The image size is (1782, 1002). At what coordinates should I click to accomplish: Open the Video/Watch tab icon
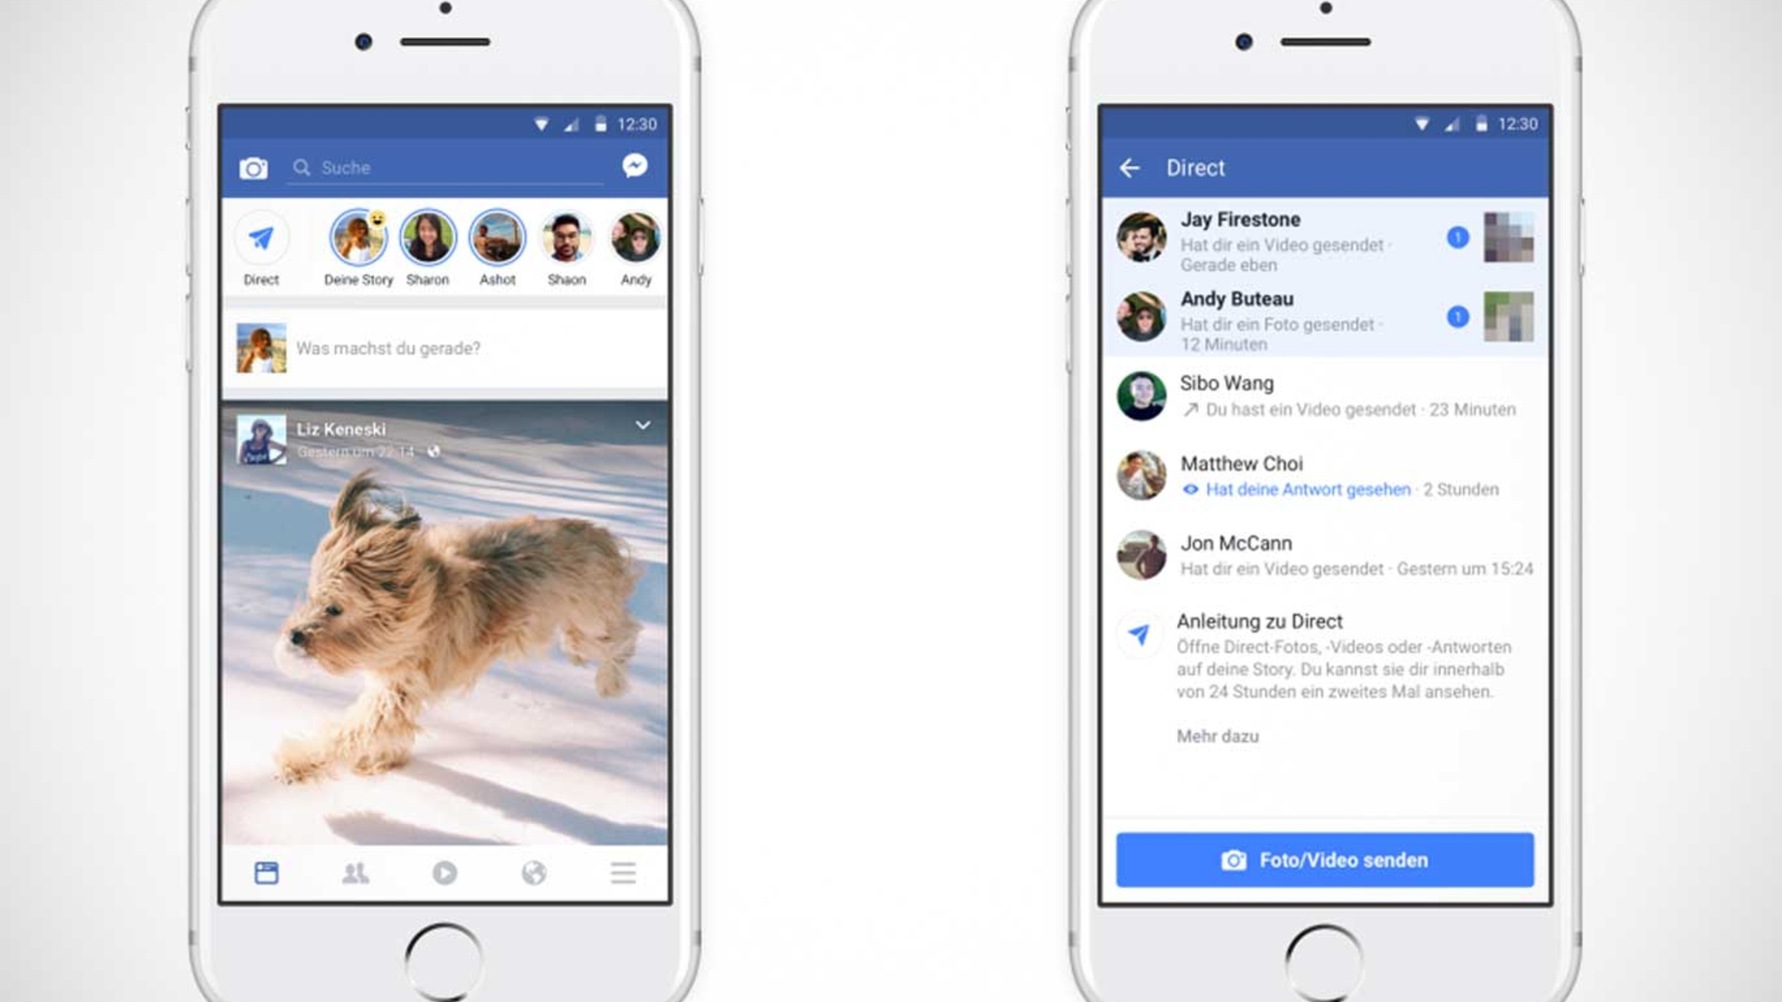pyautogui.click(x=445, y=872)
